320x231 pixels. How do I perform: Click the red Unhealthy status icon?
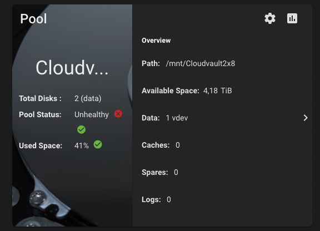118,114
